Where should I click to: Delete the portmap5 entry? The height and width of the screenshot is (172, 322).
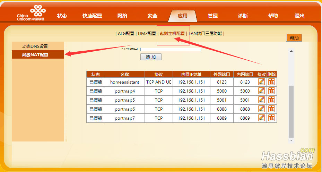point(271,100)
